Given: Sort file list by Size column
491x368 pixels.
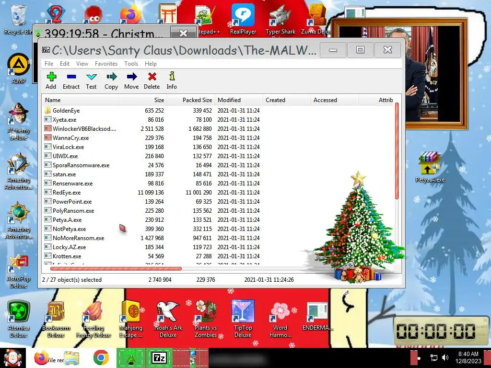Looking at the screenshot, I should pyautogui.click(x=143, y=100).
